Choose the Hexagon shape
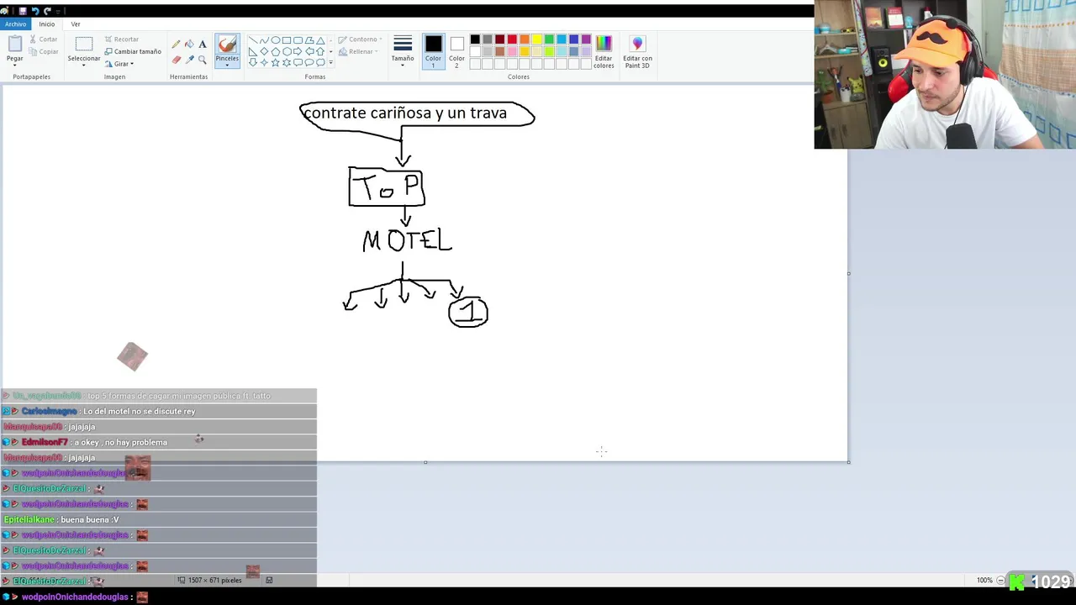The image size is (1076, 605). [287, 51]
